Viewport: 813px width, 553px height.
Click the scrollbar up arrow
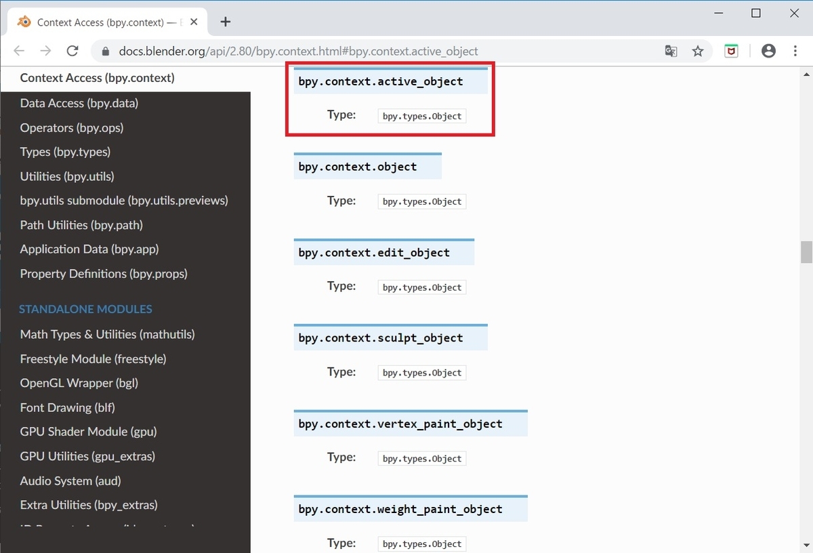point(806,75)
